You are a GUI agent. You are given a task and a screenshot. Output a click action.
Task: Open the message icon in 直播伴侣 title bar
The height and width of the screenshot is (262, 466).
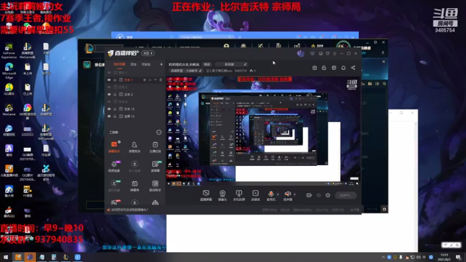(312, 54)
